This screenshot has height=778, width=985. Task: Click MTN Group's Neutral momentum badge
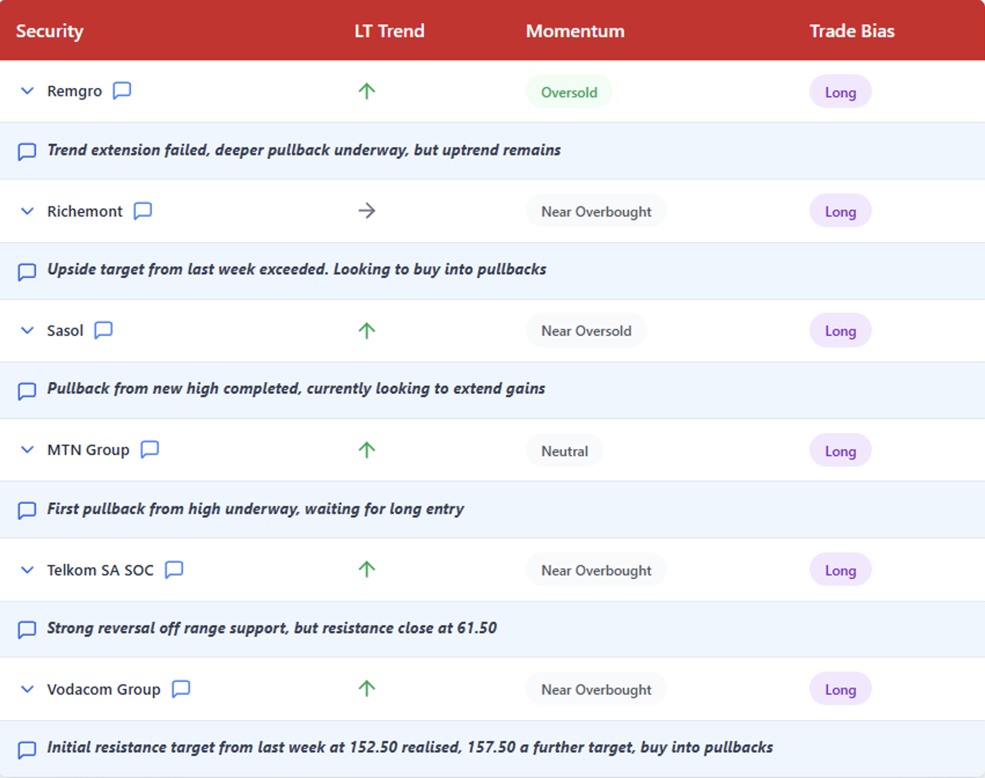pyautogui.click(x=564, y=450)
